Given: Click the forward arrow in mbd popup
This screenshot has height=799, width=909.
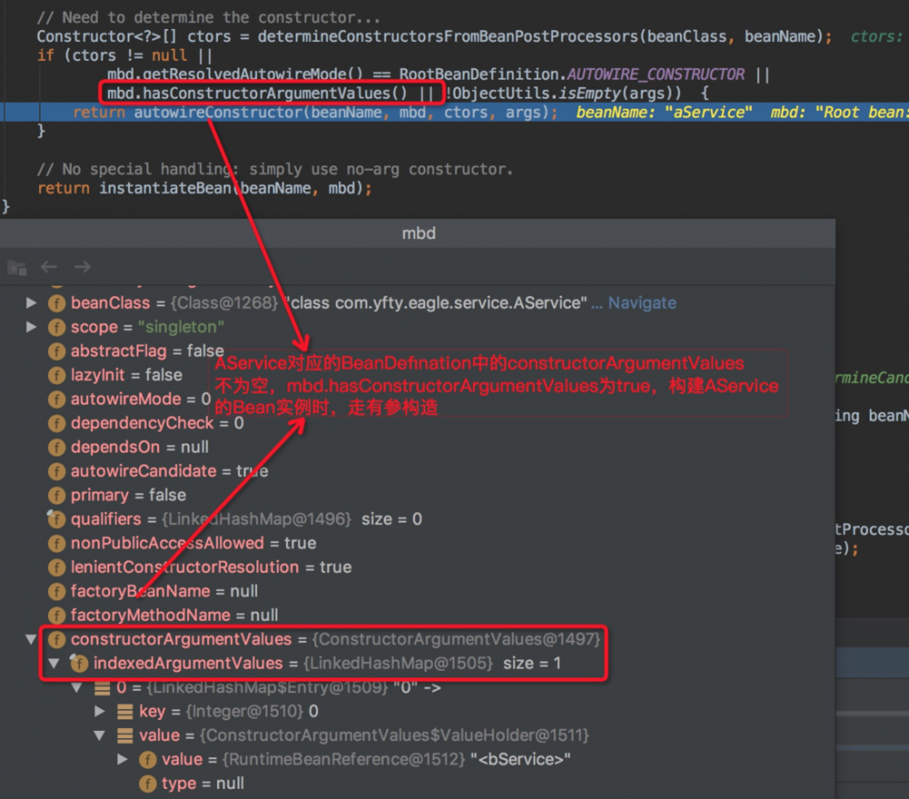Looking at the screenshot, I should tap(83, 266).
